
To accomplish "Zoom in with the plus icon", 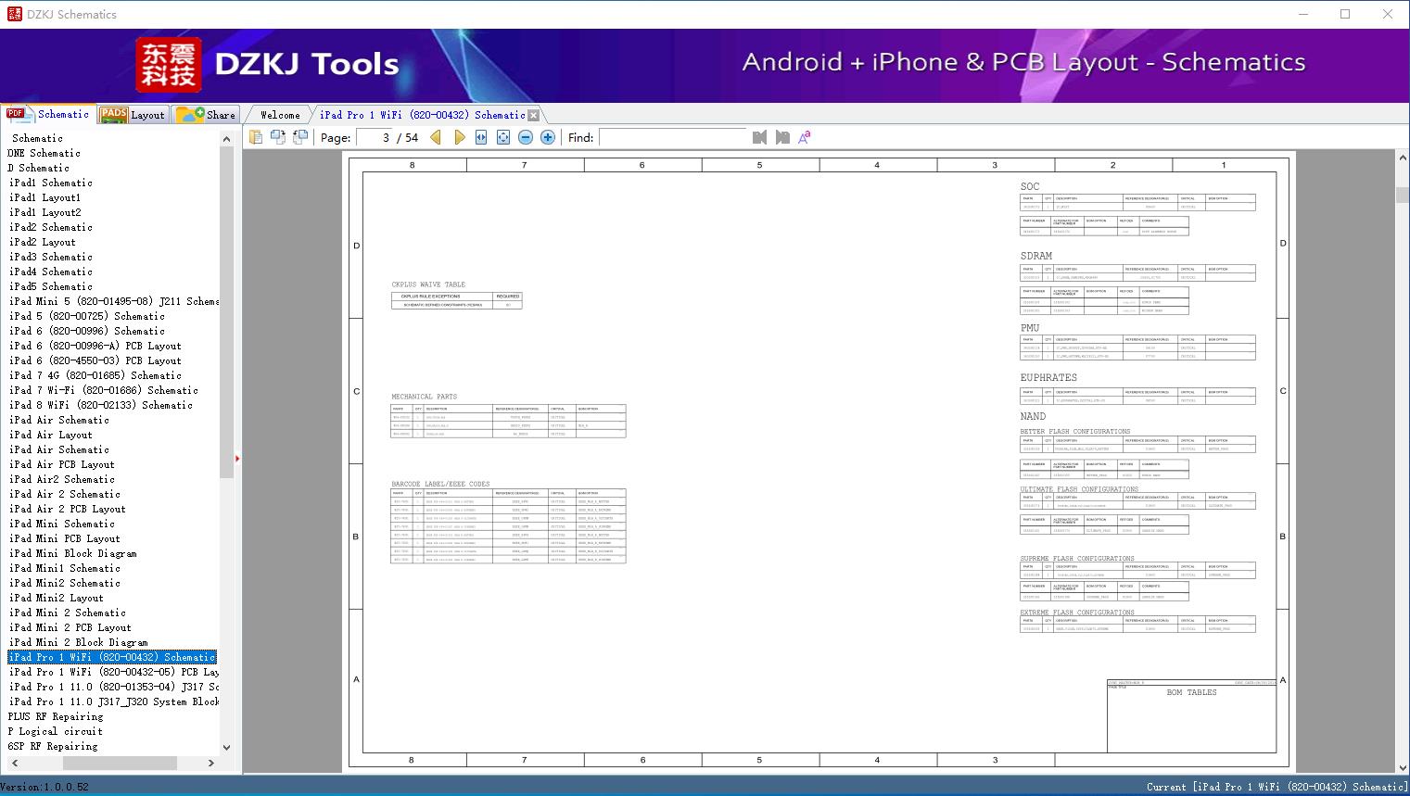I will (548, 137).
